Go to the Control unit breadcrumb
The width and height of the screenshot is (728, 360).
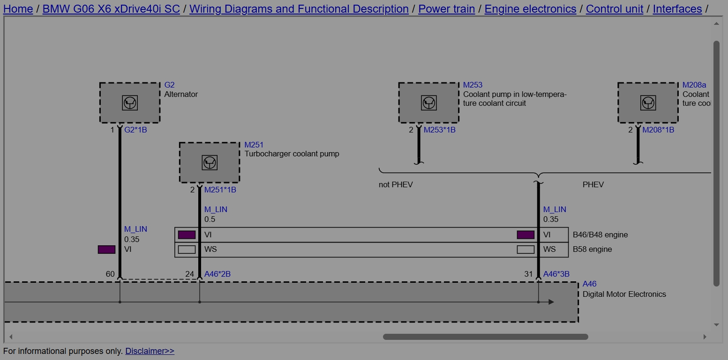click(615, 9)
